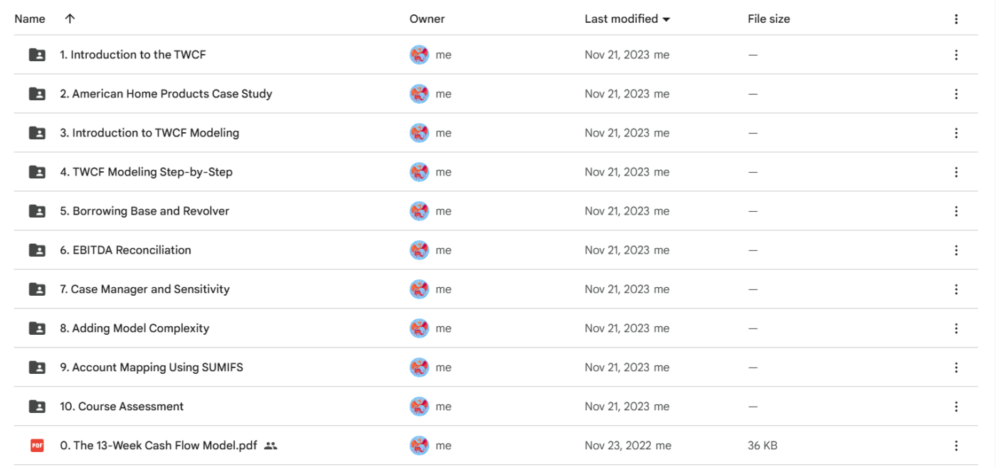Screen dimensions: 996x467
Task: Open the Last modified sort dropdown
Action: (666, 19)
